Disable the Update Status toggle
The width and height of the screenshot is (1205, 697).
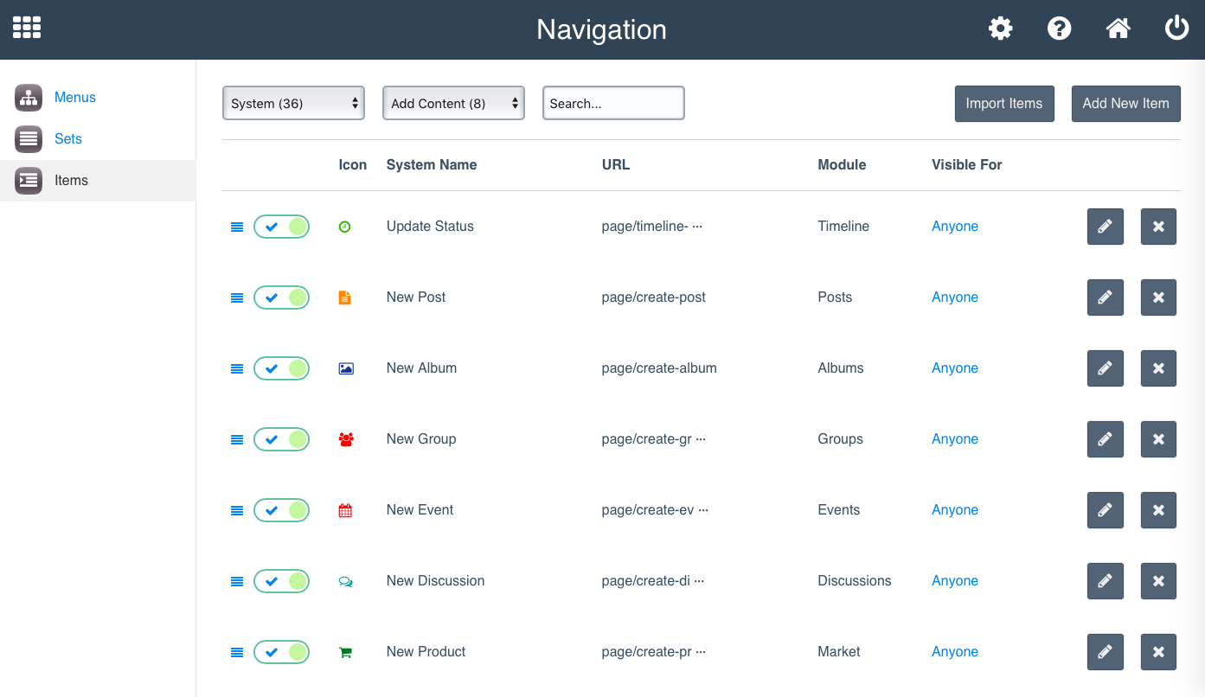[281, 226]
